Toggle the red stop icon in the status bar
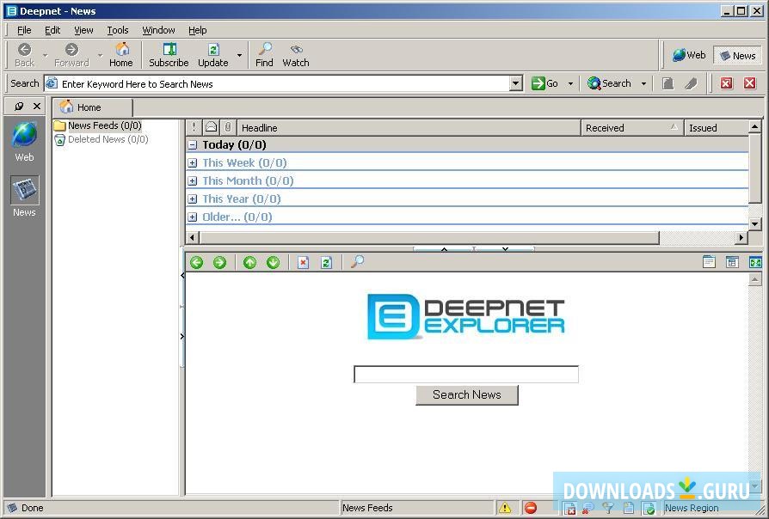Screen dimensions: 769x519 (x=530, y=508)
